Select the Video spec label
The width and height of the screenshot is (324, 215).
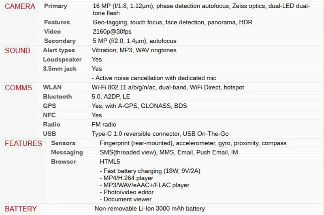point(52,32)
